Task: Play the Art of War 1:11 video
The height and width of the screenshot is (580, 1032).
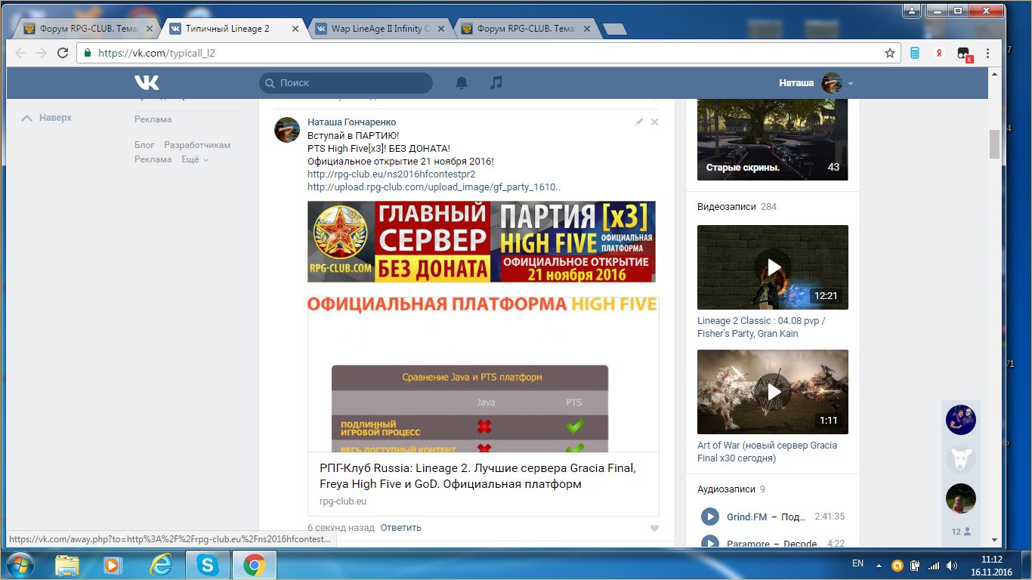Action: point(772,392)
